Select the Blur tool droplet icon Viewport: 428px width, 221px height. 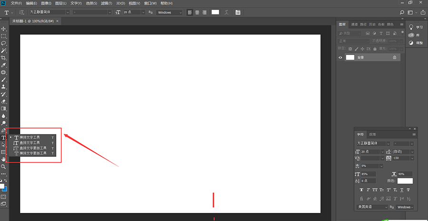click(x=3, y=116)
